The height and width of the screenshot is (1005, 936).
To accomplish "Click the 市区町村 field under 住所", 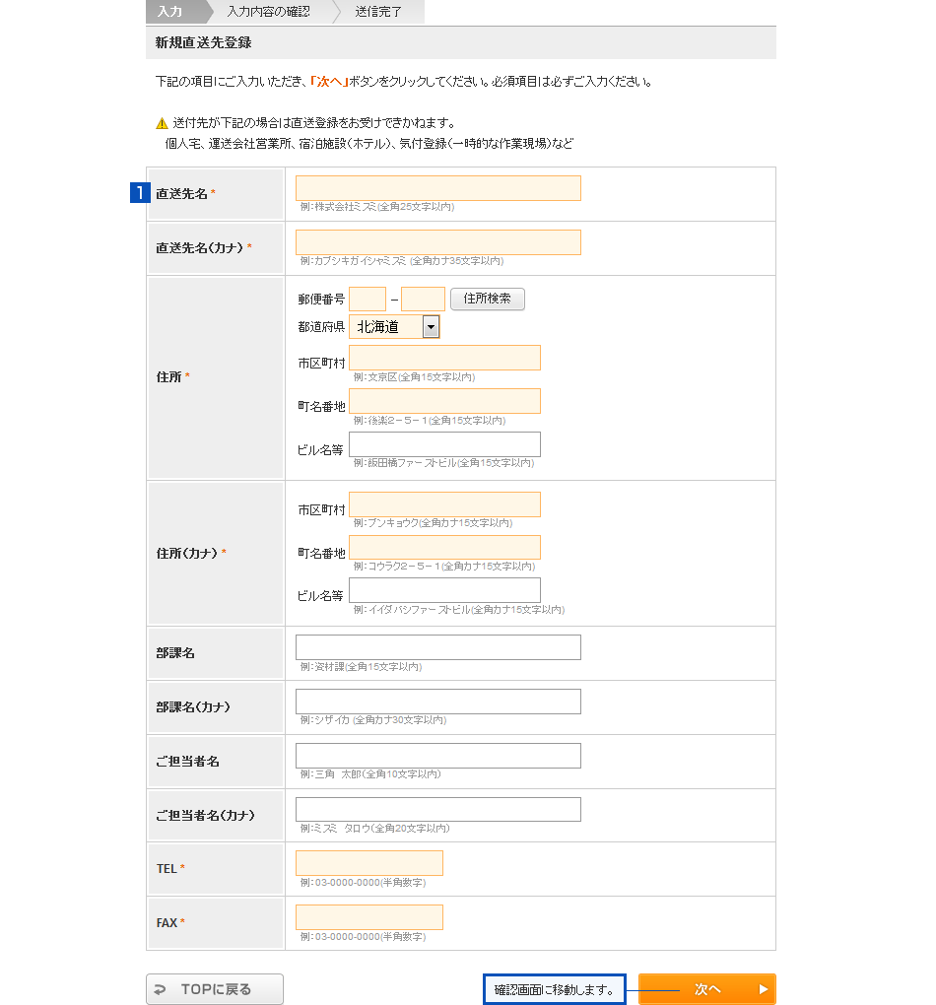I will pos(444,358).
